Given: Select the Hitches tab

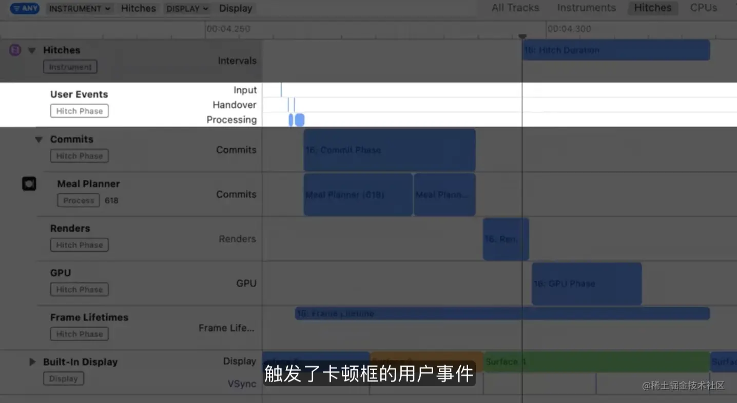Looking at the screenshot, I should tap(653, 8).
